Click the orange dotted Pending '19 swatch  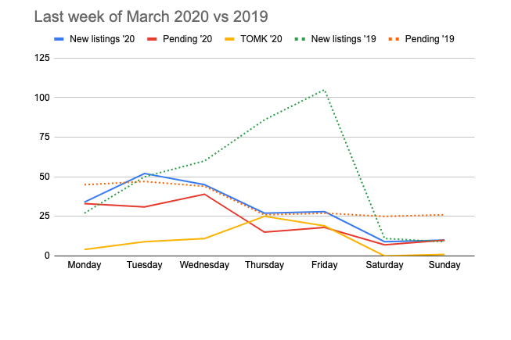[394, 38]
